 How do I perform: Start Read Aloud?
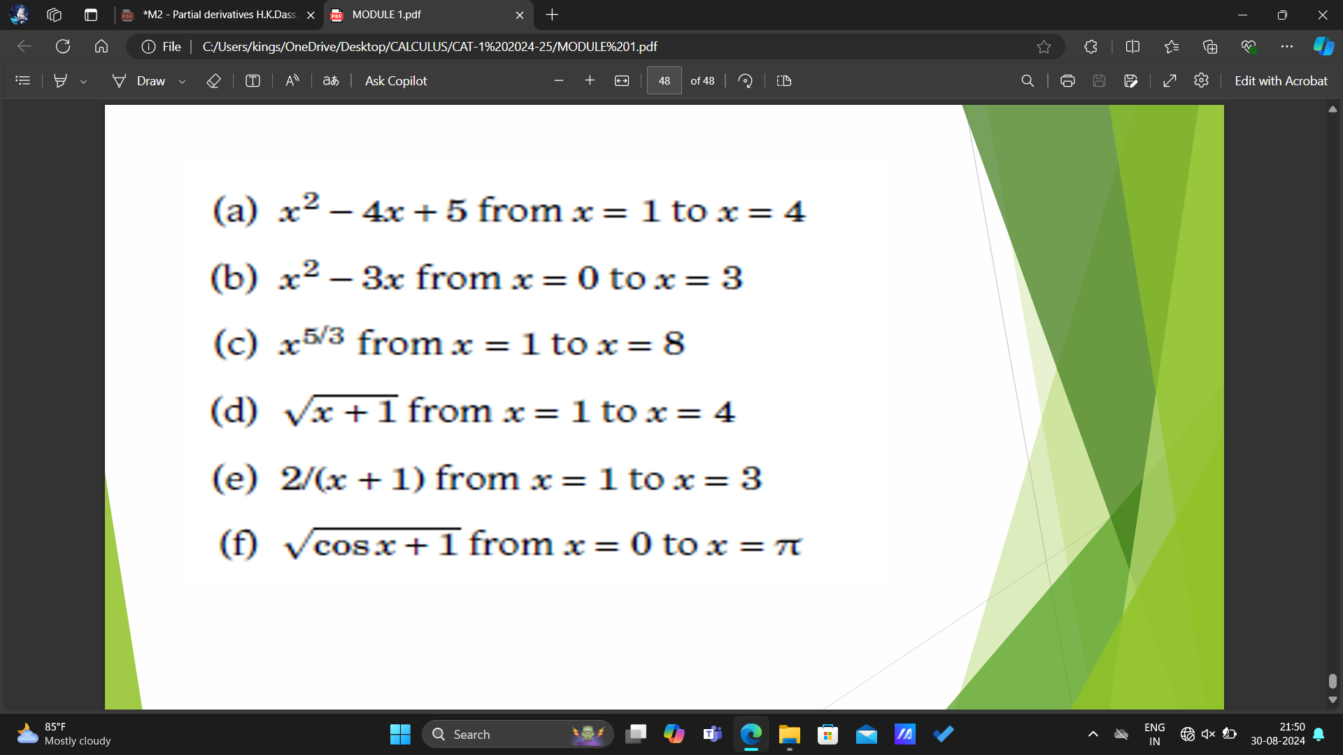coord(292,81)
